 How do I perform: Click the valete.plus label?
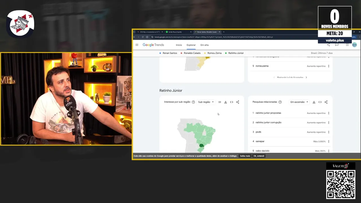(335, 40)
